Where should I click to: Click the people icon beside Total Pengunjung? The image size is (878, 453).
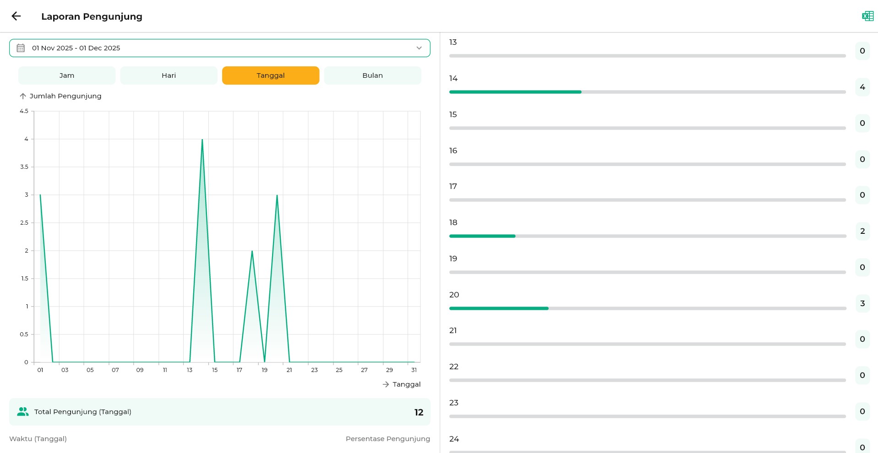(x=22, y=412)
